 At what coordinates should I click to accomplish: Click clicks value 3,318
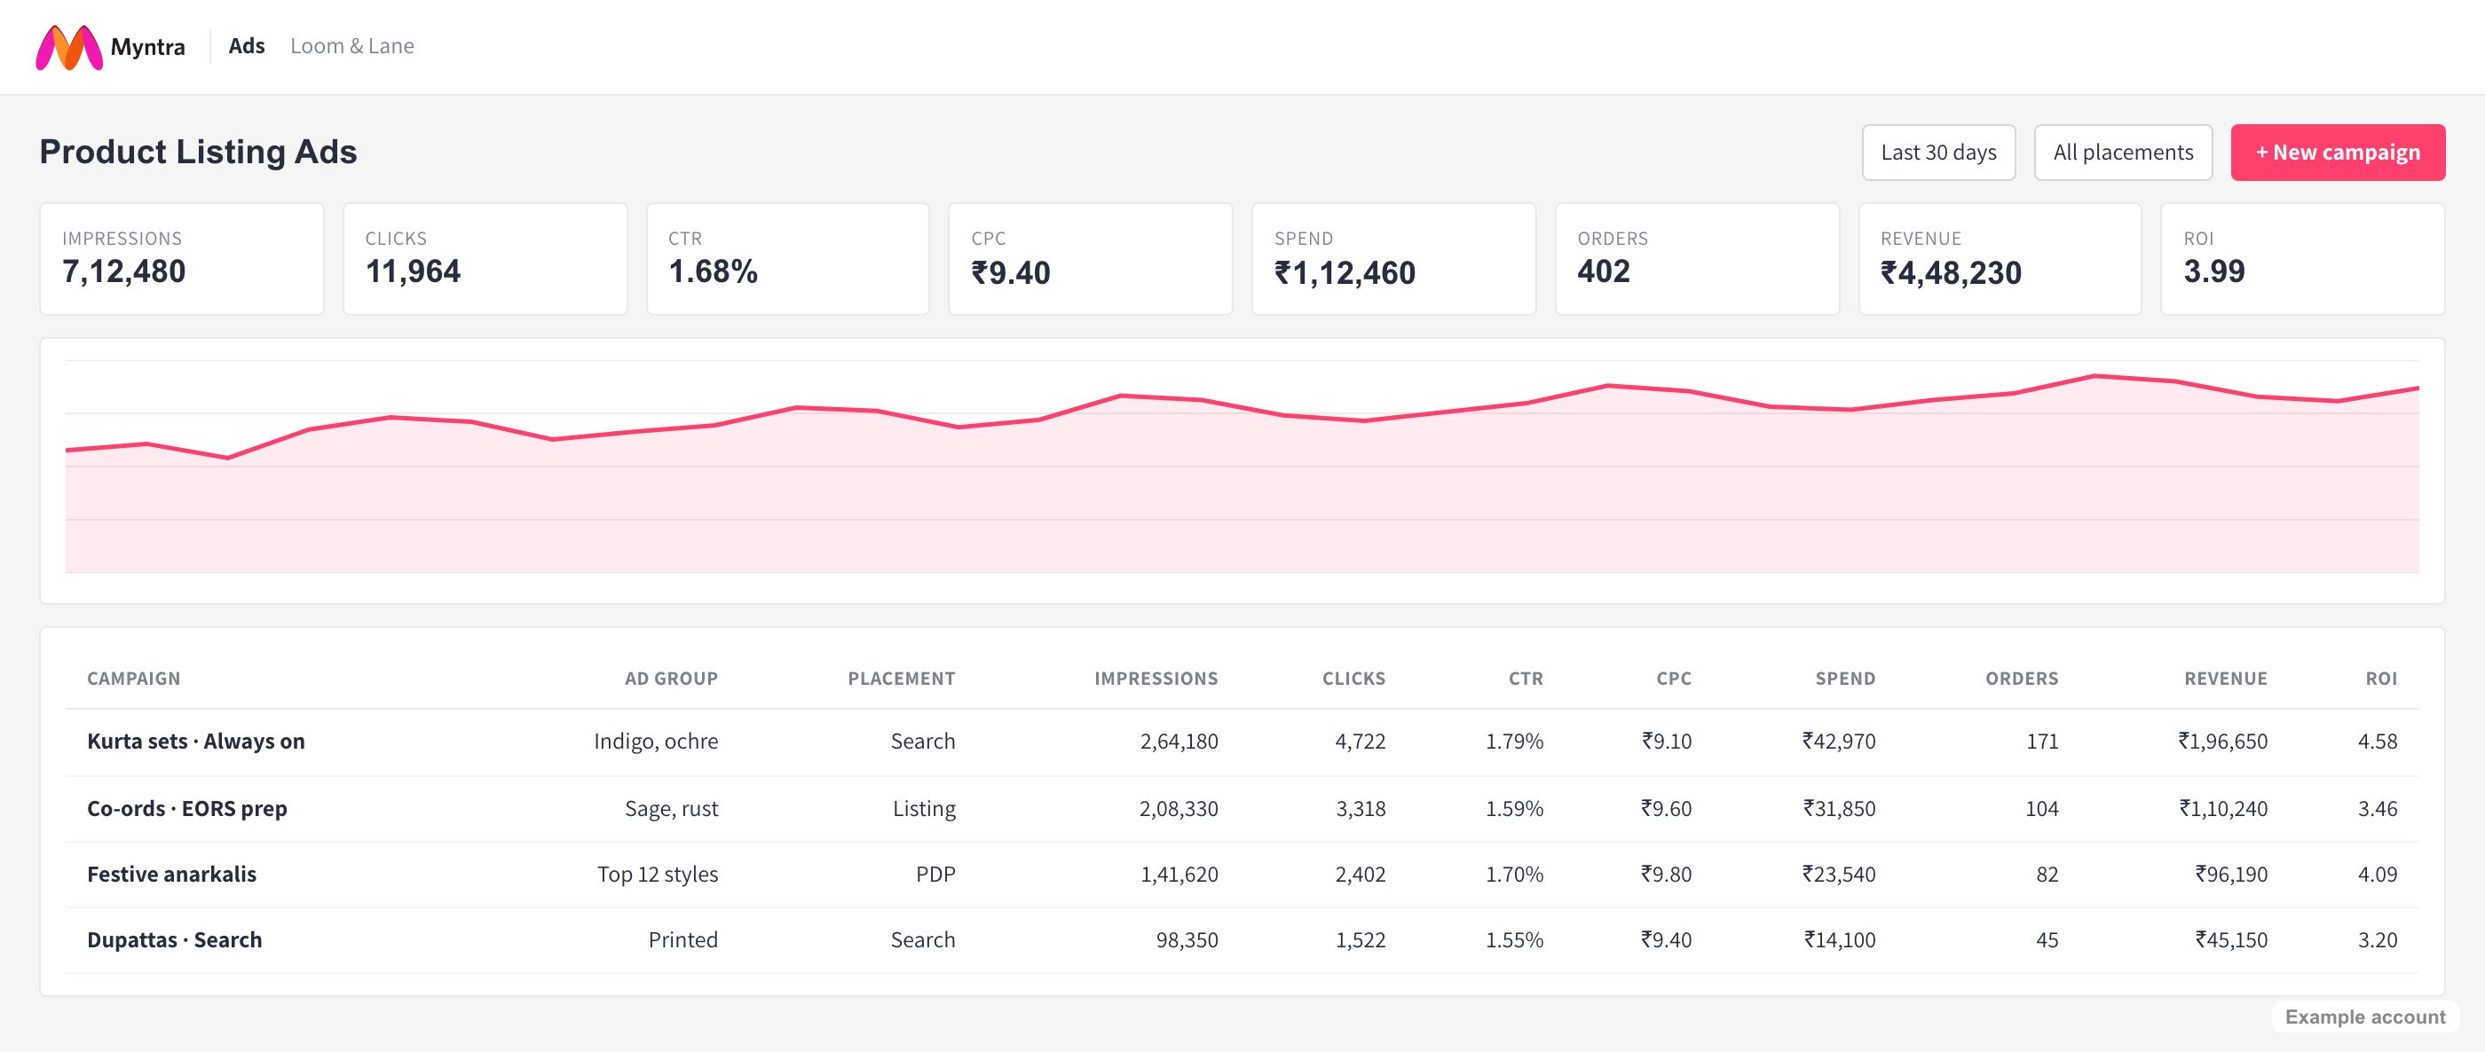tap(1361, 808)
